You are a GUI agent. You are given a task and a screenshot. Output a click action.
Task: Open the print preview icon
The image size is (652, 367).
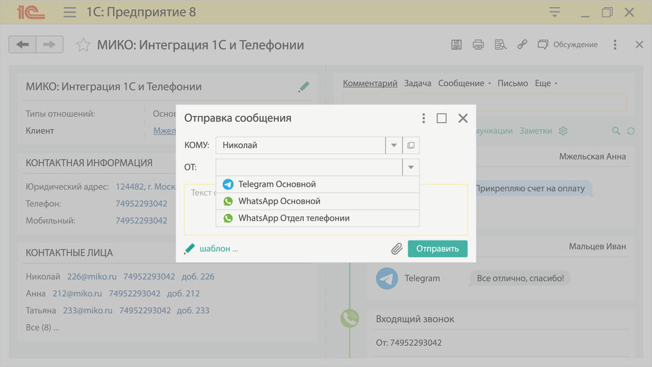pyautogui.click(x=500, y=45)
